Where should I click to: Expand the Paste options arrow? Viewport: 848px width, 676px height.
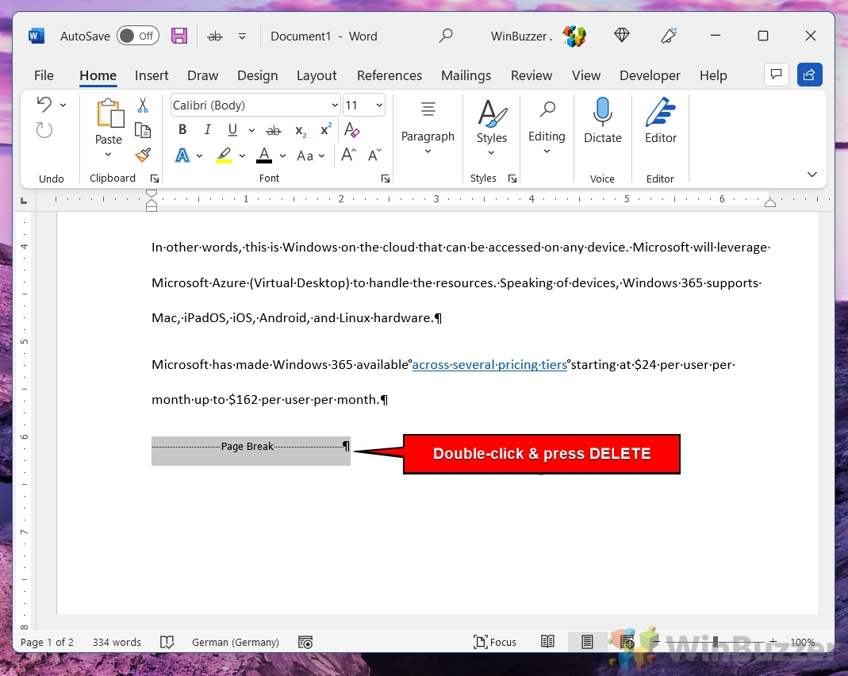(x=108, y=155)
